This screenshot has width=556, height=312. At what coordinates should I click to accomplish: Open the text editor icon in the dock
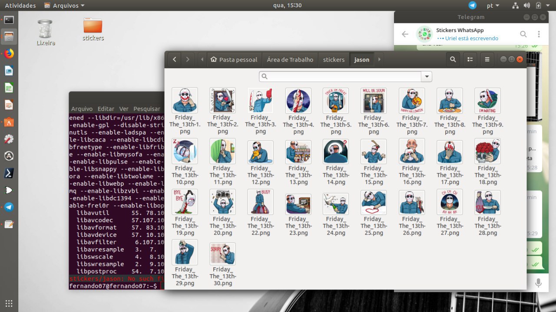9,224
